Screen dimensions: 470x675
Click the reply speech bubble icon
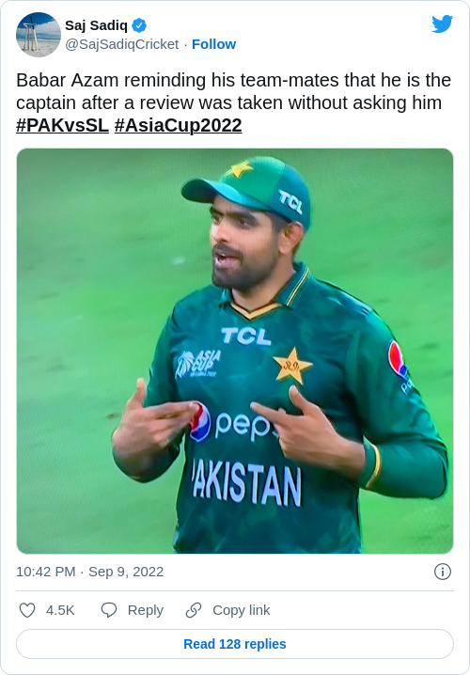click(109, 610)
